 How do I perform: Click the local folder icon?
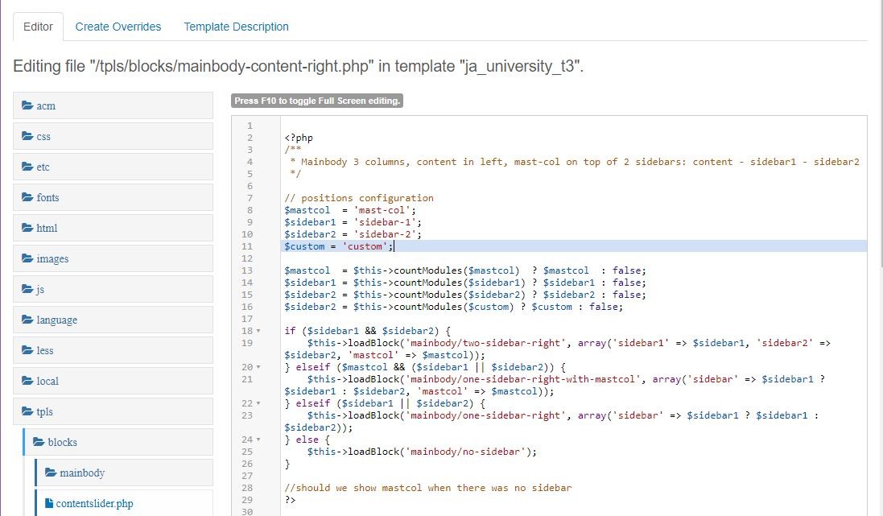coord(27,381)
